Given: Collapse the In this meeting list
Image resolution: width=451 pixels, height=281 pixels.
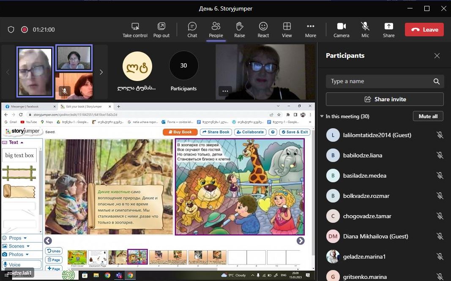Looking at the screenshot, I should click(x=322, y=116).
